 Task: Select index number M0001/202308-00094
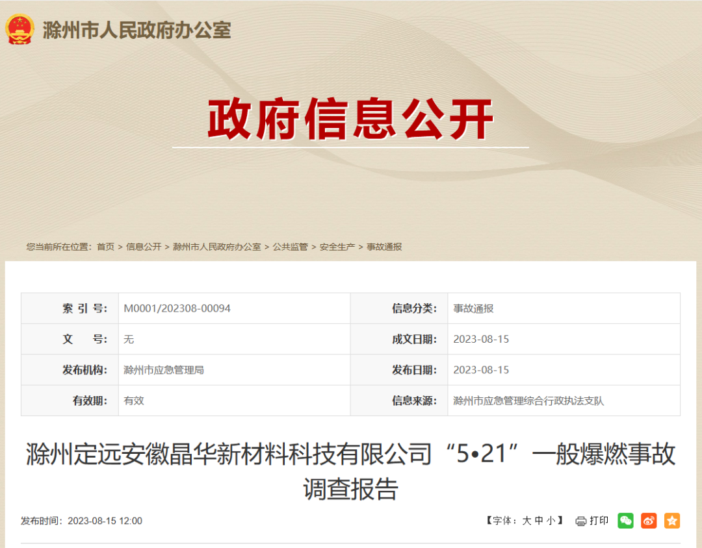[x=177, y=308]
